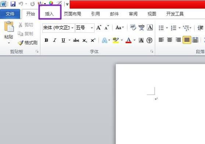Viewport: 205px width, 144px height.
Task: Apply the yellow text highlight color
Action: pyautogui.click(x=116, y=40)
